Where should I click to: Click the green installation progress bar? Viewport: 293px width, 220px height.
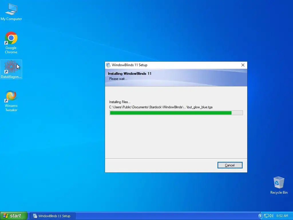(176, 113)
